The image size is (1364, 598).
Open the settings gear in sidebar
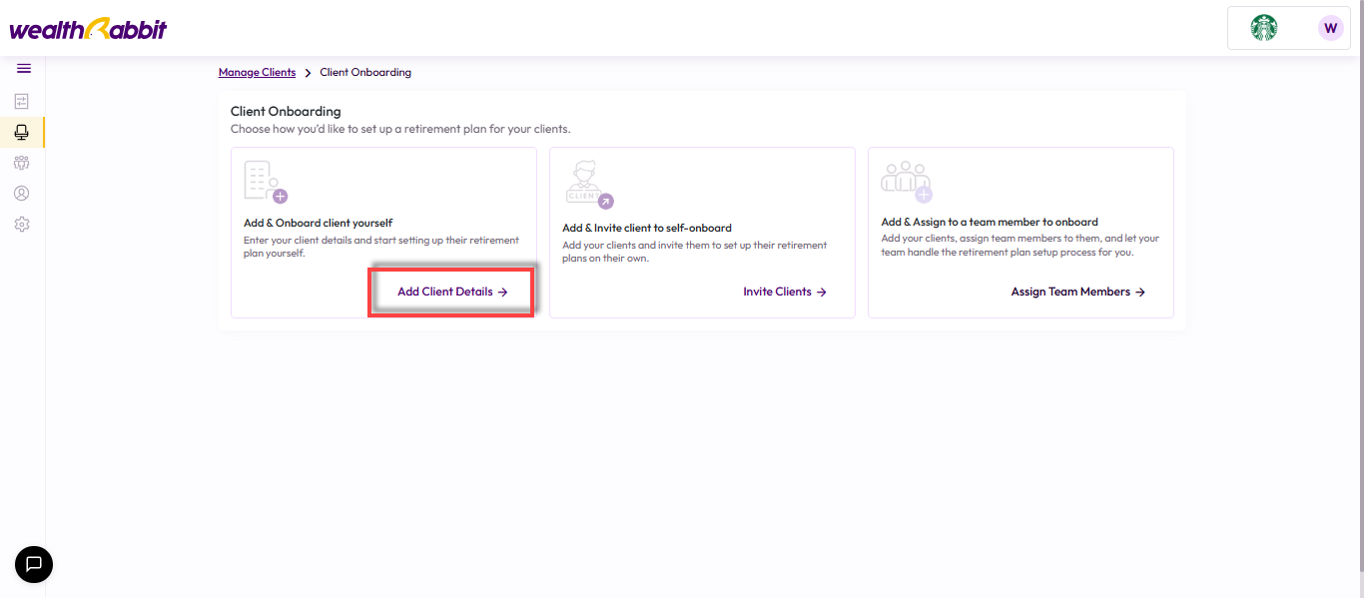click(x=22, y=225)
